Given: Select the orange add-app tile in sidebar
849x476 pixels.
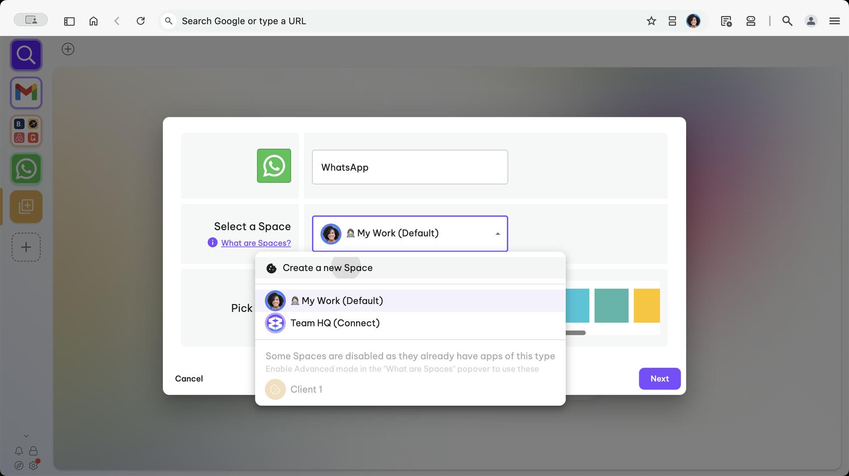Looking at the screenshot, I should coord(26,206).
